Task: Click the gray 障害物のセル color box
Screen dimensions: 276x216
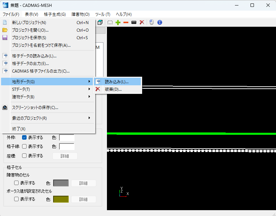Action: point(61,183)
